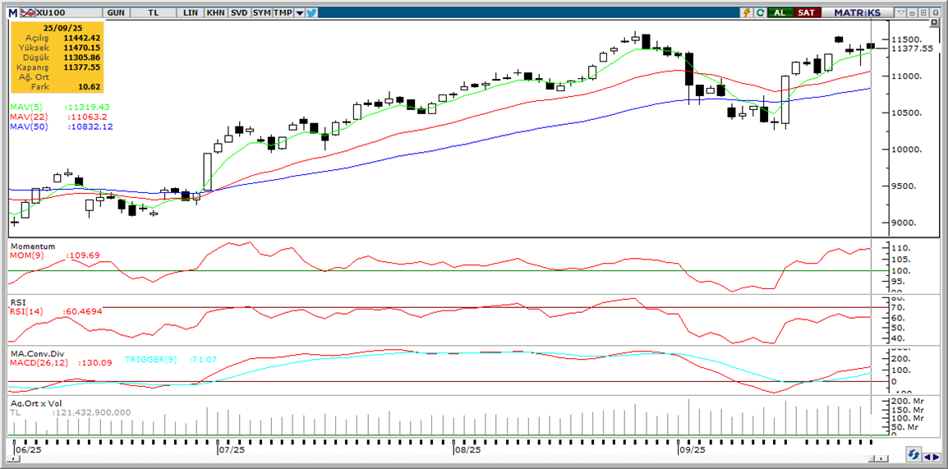Toggle LIN linear scale mode
Screen dimensions: 948x469
(191, 13)
